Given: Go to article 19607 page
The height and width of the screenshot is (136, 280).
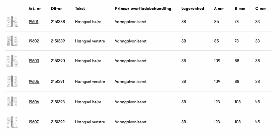Looking at the screenshot, I should pyautogui.click(x=34, y=122).
